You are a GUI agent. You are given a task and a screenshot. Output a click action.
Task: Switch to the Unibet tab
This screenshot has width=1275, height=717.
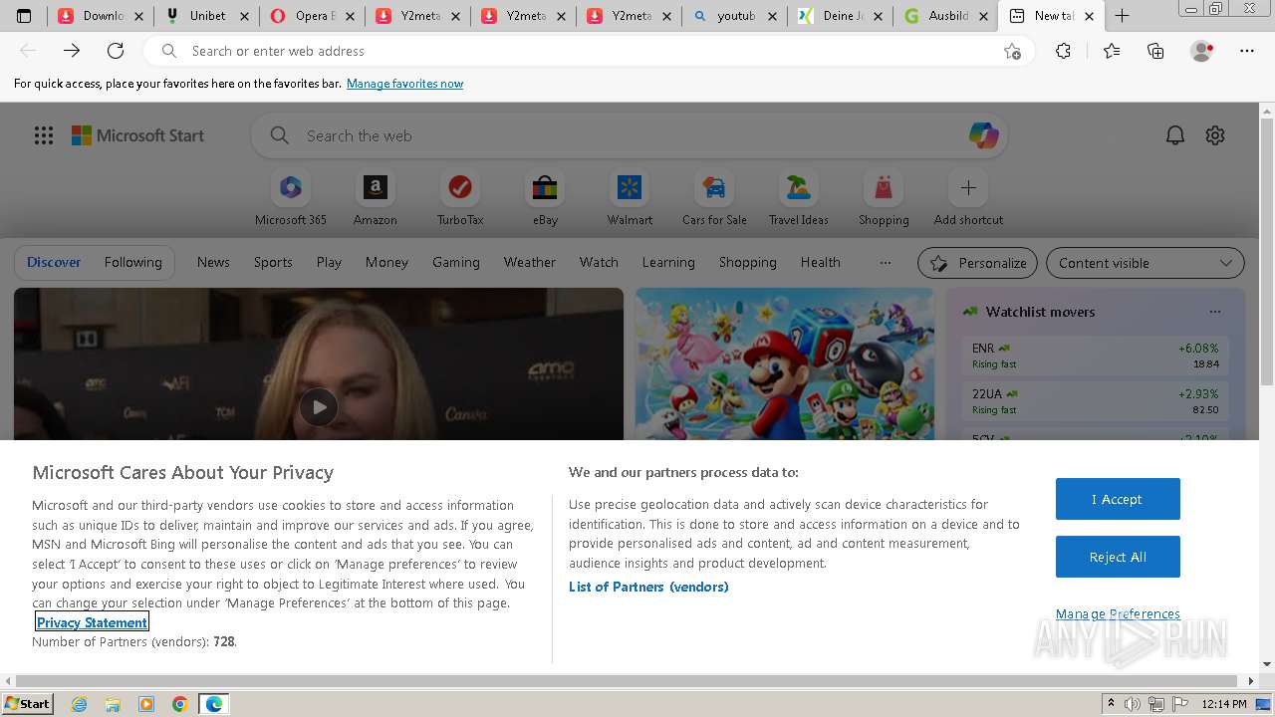(x=206, y=16)
